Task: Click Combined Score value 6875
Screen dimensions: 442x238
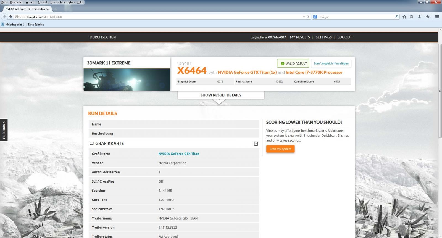Action: coord(337,81)
